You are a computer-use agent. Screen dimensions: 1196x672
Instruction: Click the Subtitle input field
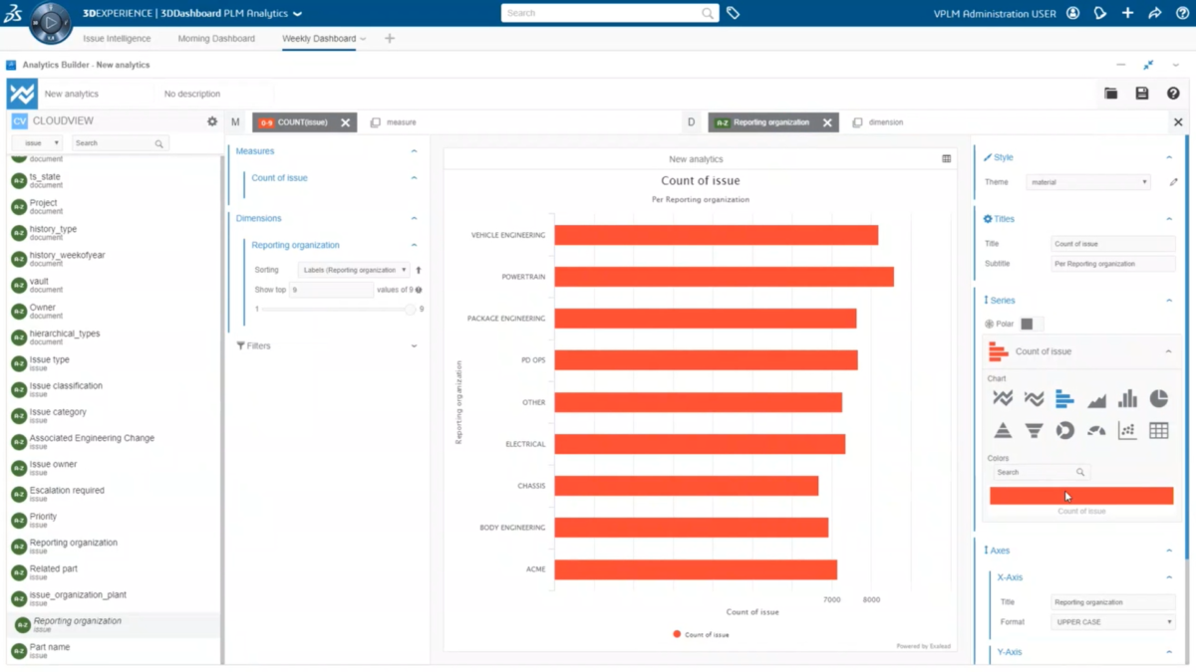coord(1113,264)
